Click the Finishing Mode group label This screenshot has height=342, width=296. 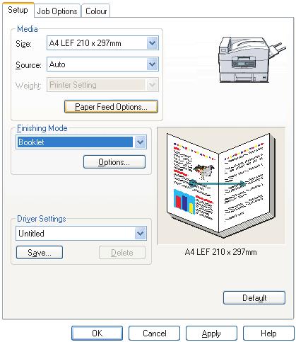pyautogui.click(x=42, y=128)
